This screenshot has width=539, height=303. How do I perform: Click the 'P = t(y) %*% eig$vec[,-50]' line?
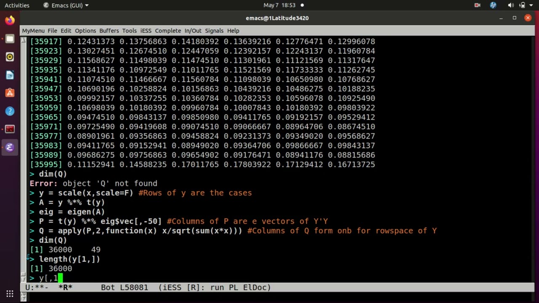tap(179, 221)
